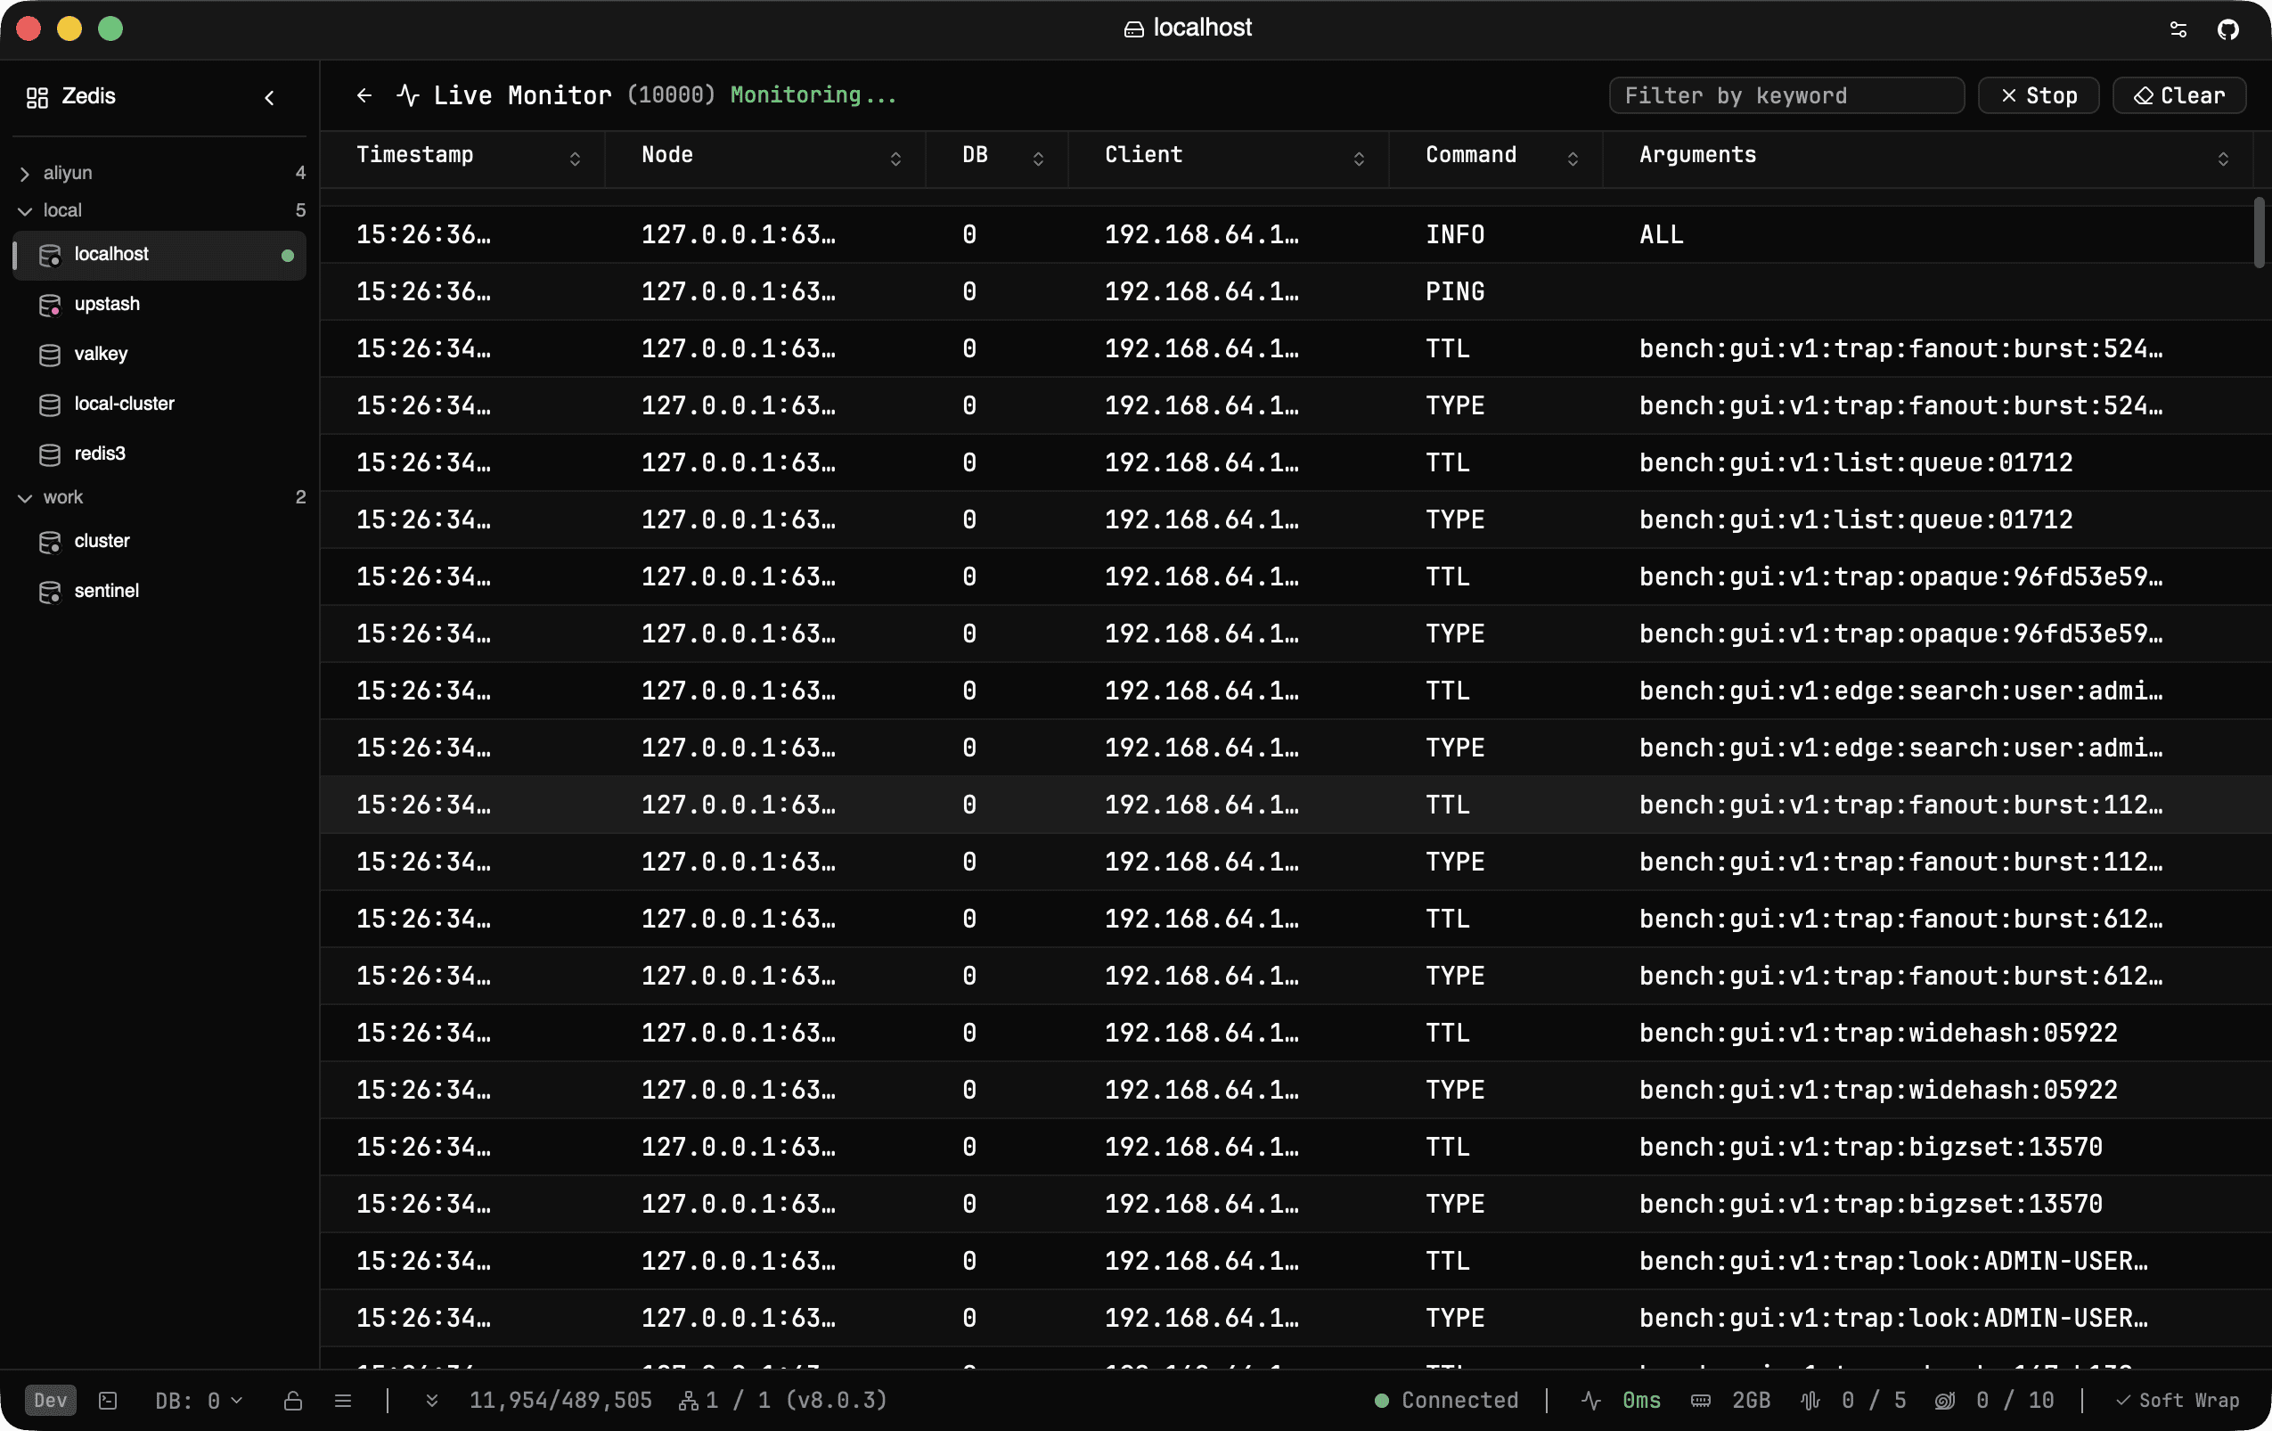Click the TTL row argument trap:fanout:burst:524…
Image resolution: width=2272 pixels, height=1431 pixels.
pos(1901,349)
